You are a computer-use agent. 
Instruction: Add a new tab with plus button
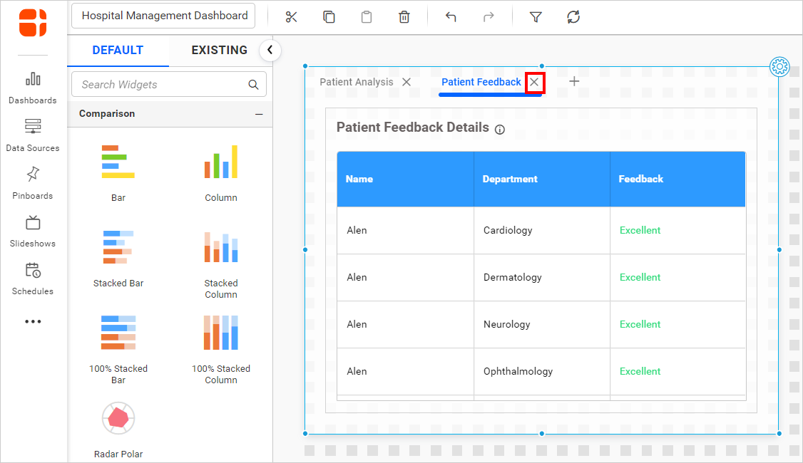point(574,81)
